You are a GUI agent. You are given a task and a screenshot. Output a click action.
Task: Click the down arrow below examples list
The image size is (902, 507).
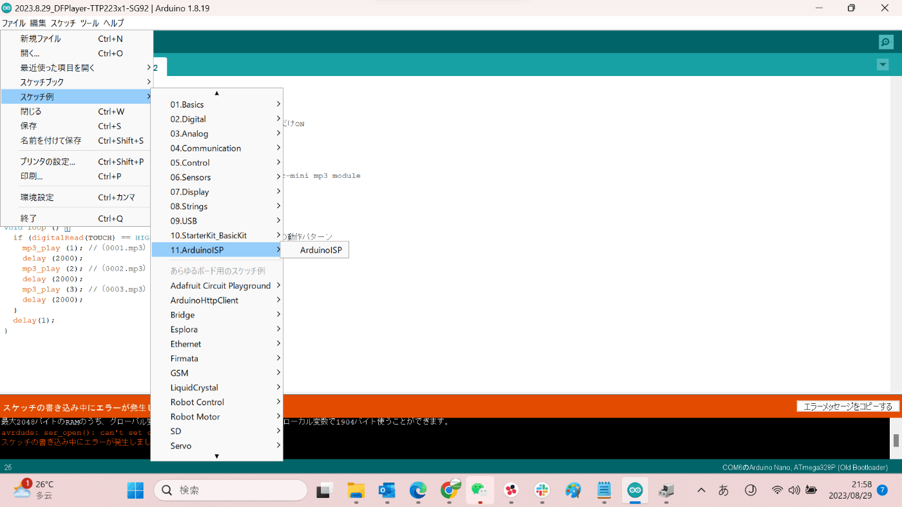[216, 456]
